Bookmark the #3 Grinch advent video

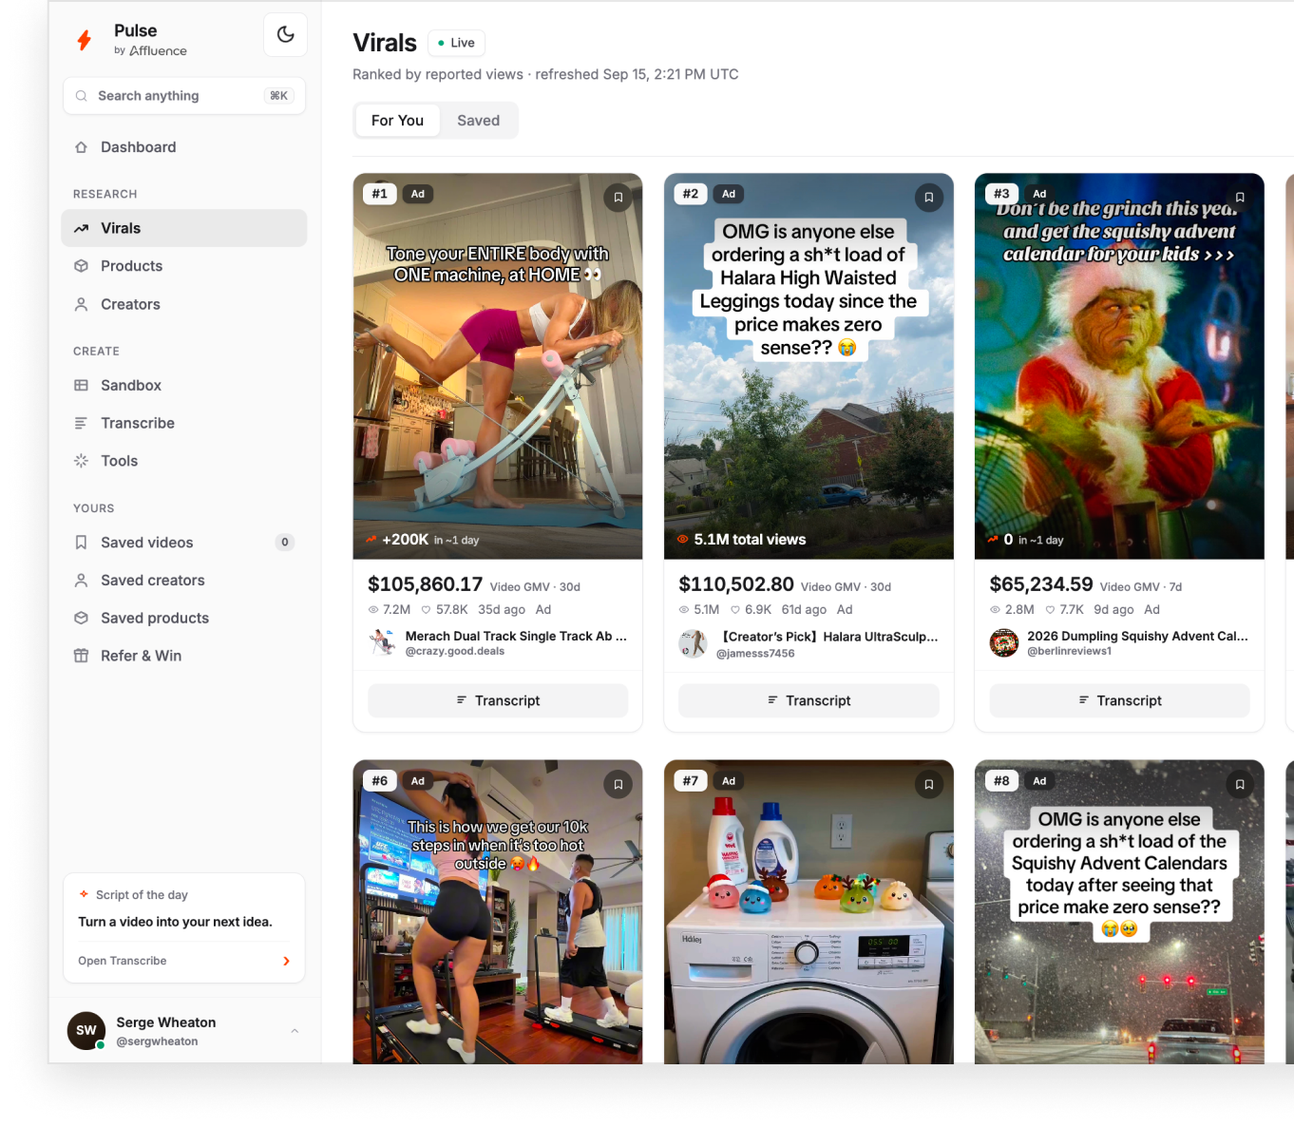pyautogui.click(x=1240, y=198)
